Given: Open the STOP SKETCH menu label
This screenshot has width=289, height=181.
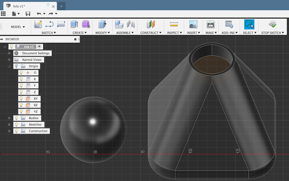Looking at the screenshot, I should point(272,33).
